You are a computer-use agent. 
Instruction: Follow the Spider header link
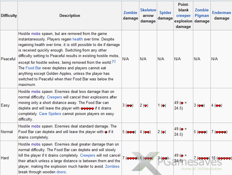[165, 13]
